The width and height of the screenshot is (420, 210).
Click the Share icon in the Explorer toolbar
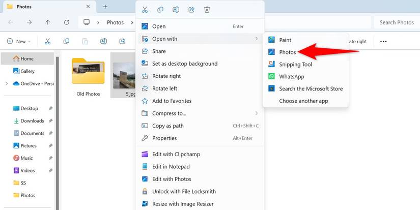[122, 41]
